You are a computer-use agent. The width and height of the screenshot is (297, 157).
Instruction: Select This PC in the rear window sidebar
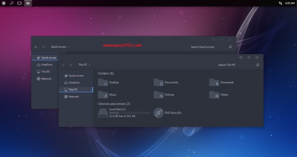[x=45, y=72]
